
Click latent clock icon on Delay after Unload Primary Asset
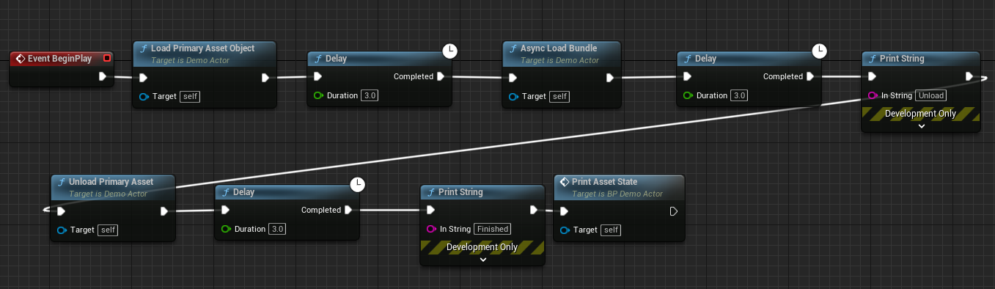(x=357, y=184)
